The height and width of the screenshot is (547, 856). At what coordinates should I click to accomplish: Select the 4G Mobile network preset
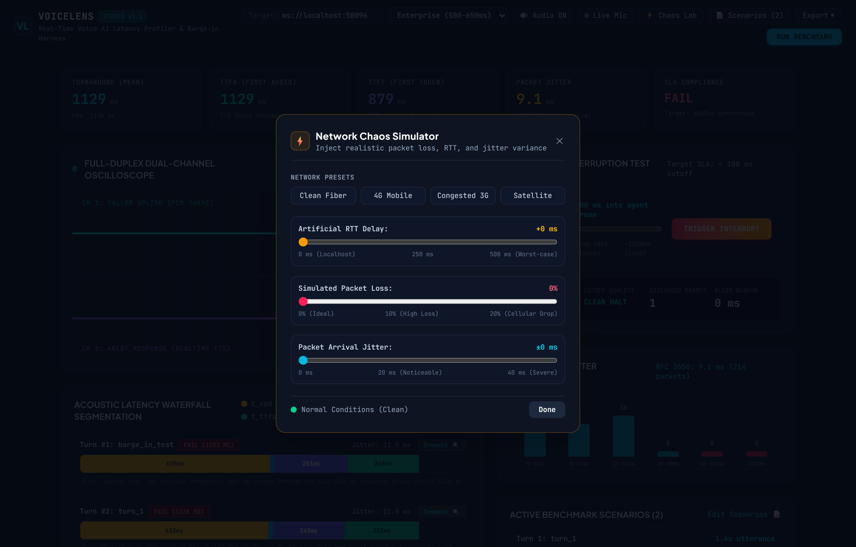click(x=393, y=196)
